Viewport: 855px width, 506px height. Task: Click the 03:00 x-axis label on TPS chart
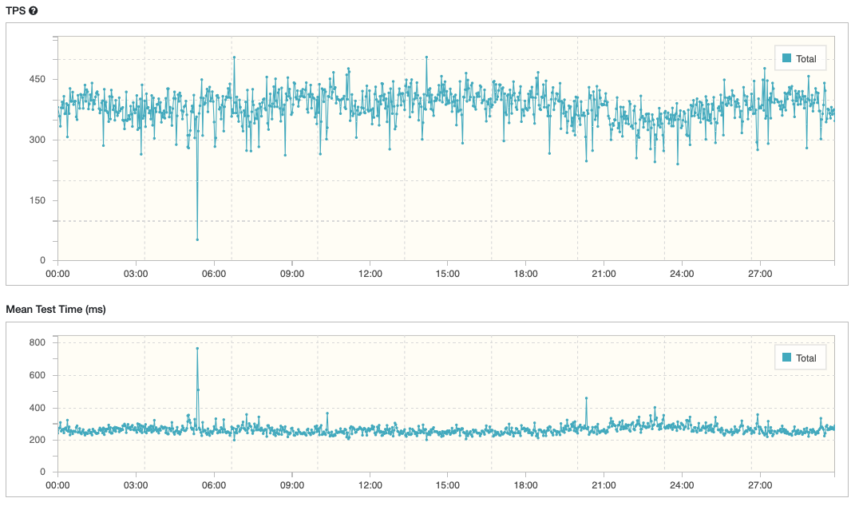pos(136,274)
